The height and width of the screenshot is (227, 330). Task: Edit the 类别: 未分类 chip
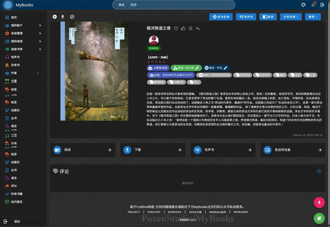tap(186, 68)
